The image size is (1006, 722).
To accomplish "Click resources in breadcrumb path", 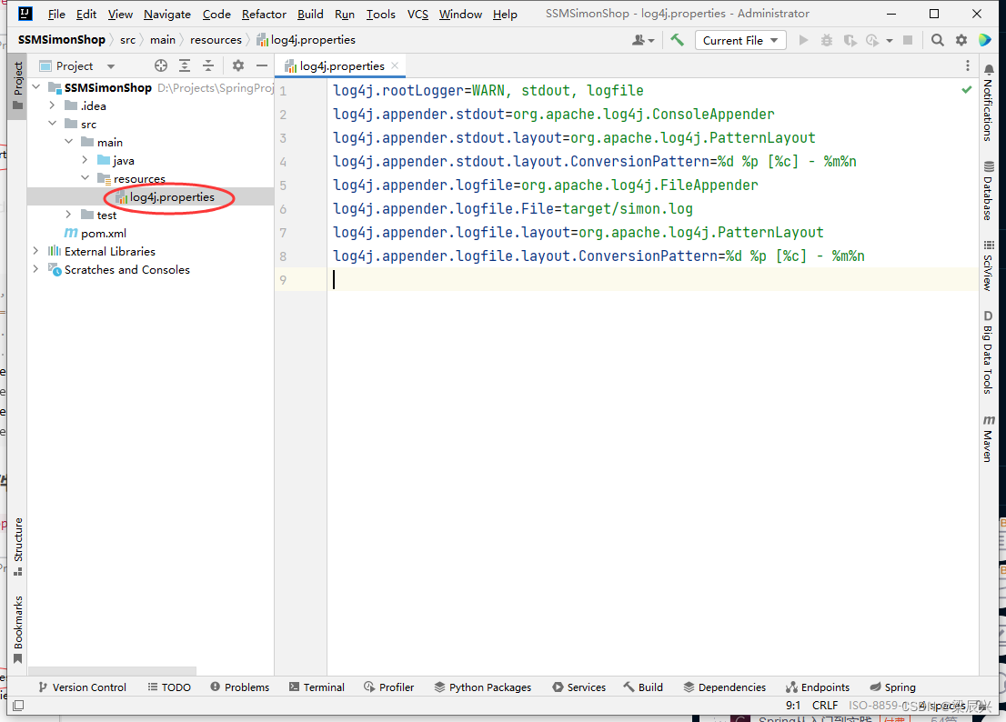I will [x=216, y=40].
